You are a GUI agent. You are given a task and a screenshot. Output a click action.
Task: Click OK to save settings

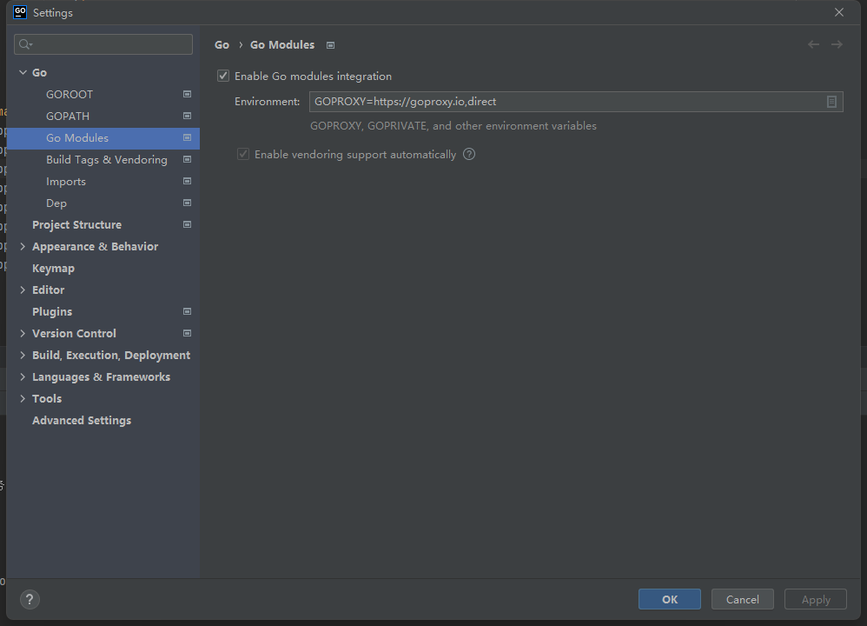[x=670, y=599]
